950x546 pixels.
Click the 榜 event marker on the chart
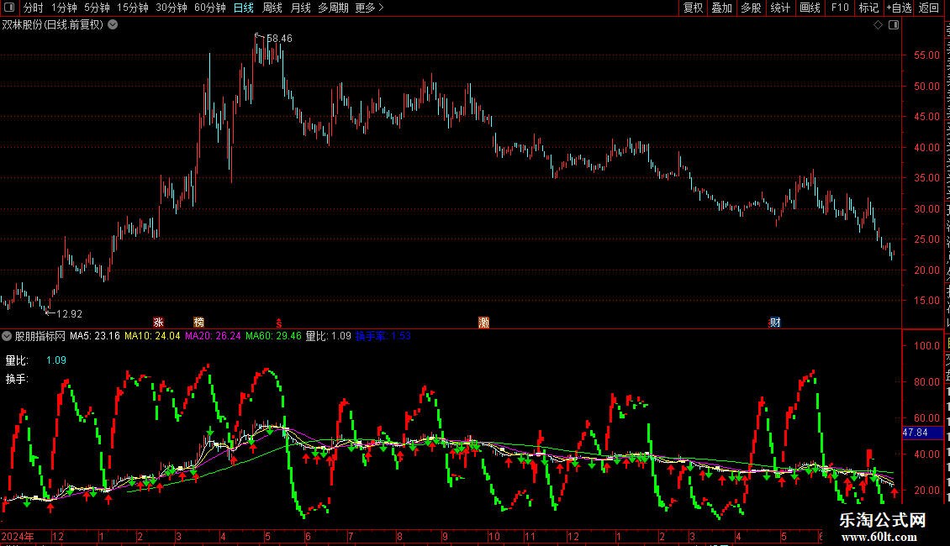(x=198, y=322)
